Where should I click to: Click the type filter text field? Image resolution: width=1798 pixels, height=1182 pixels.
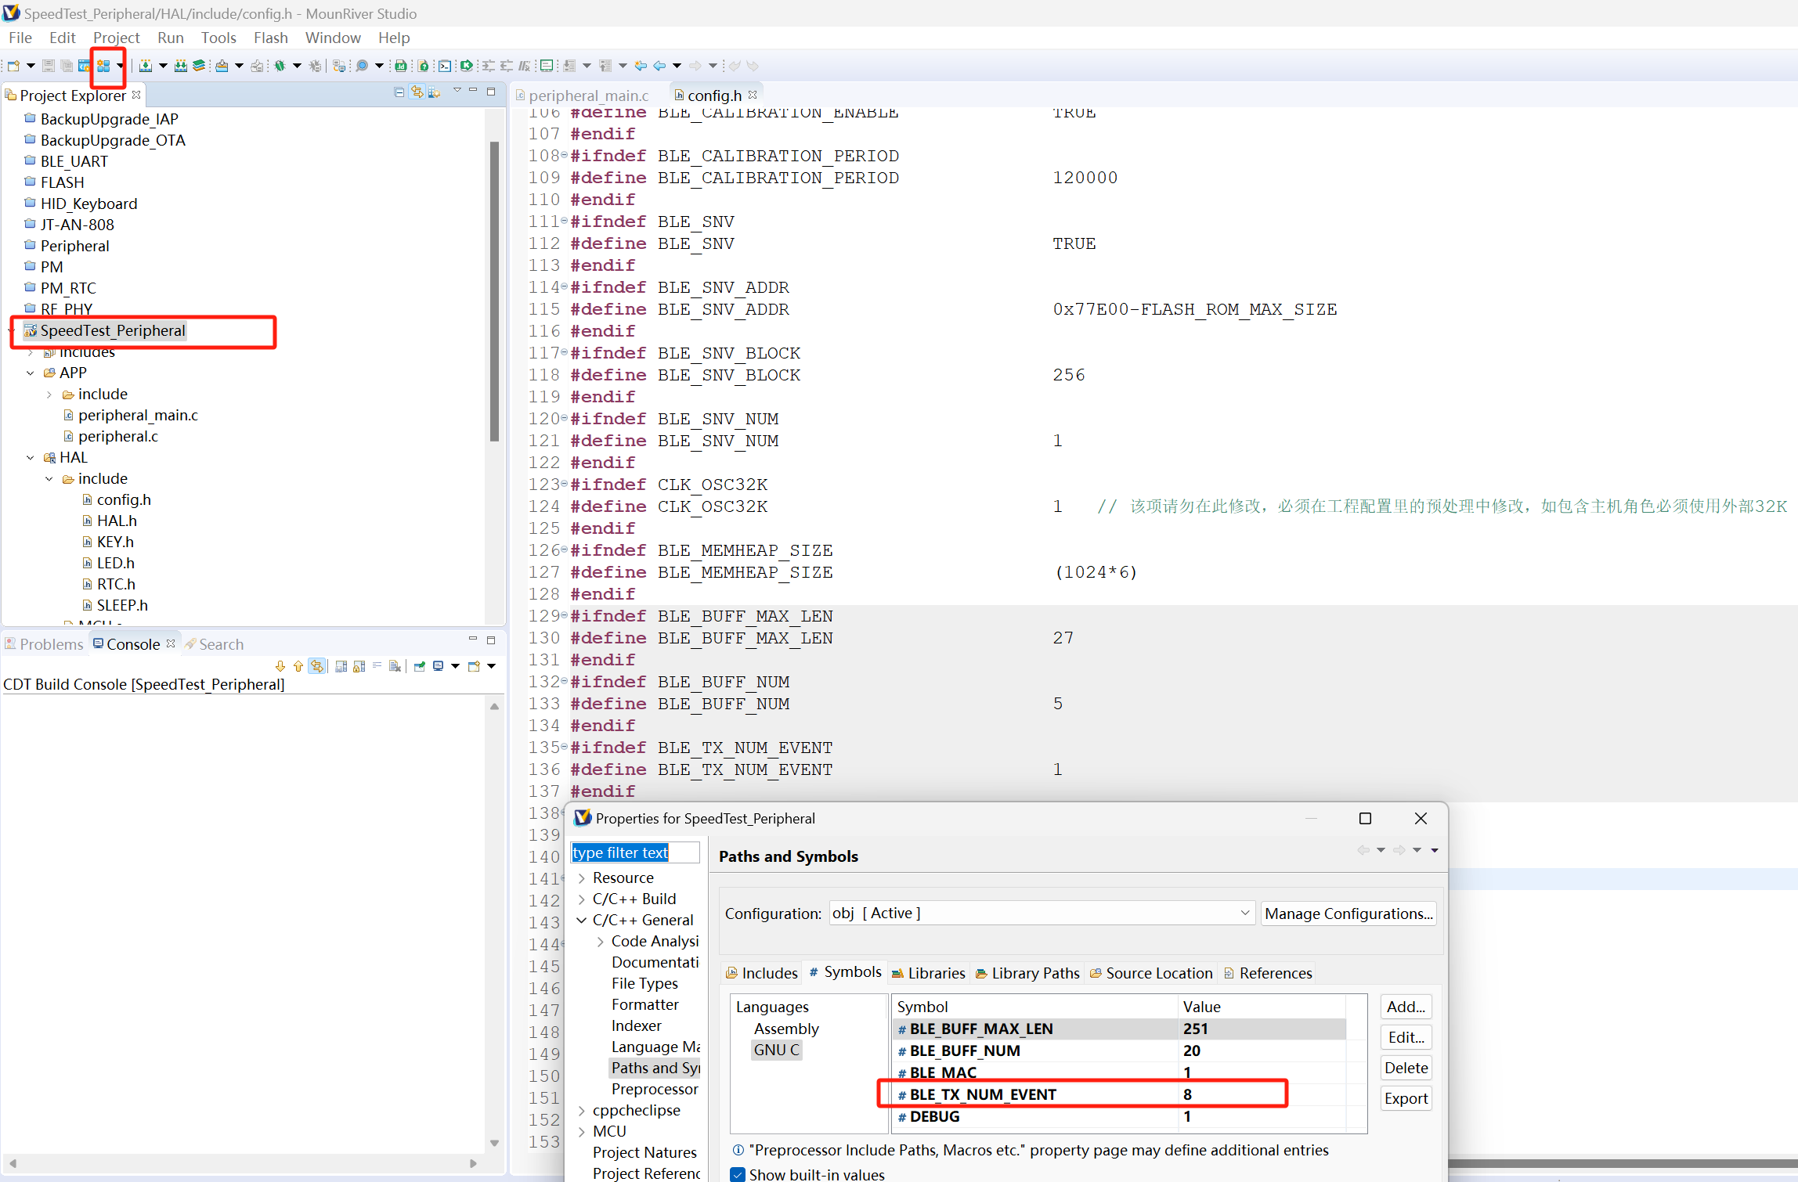[635, 852]
